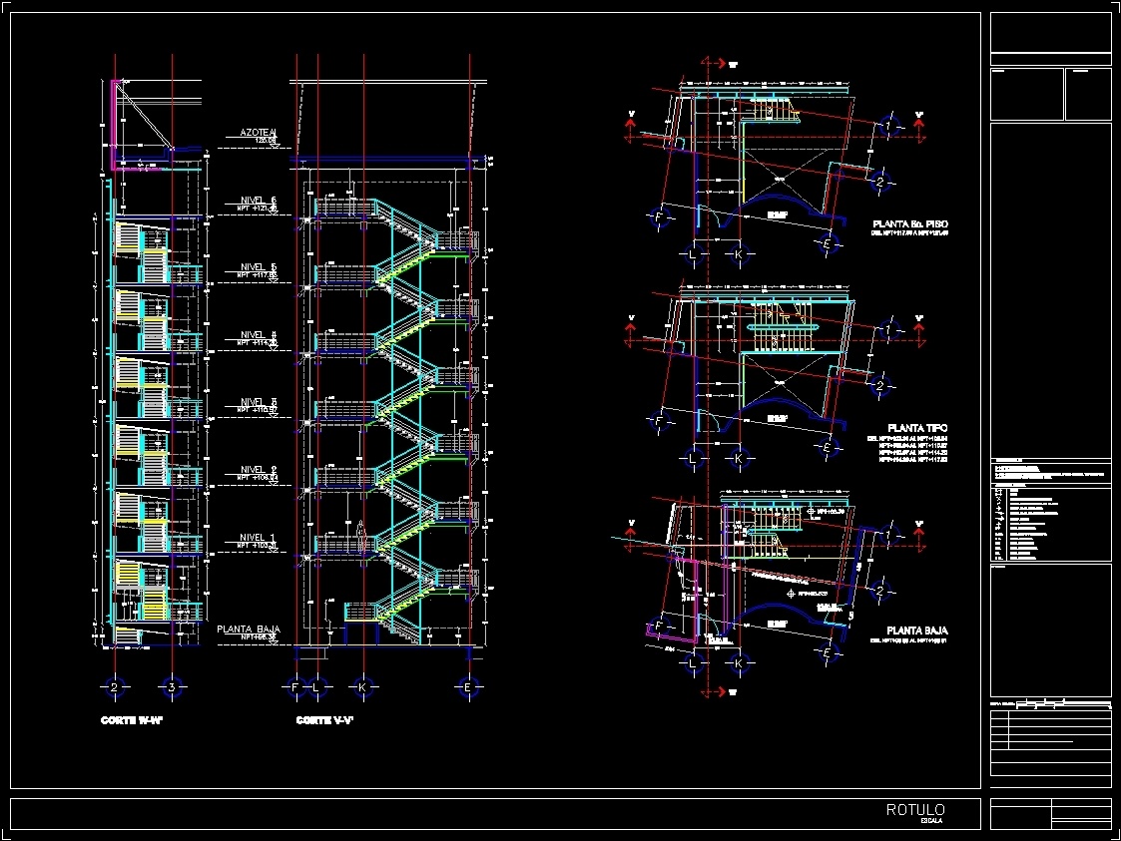Pick axis bubble F in Planta Tipo
The height and width of the screenshot is (841, 1121).
pos(659,421)
